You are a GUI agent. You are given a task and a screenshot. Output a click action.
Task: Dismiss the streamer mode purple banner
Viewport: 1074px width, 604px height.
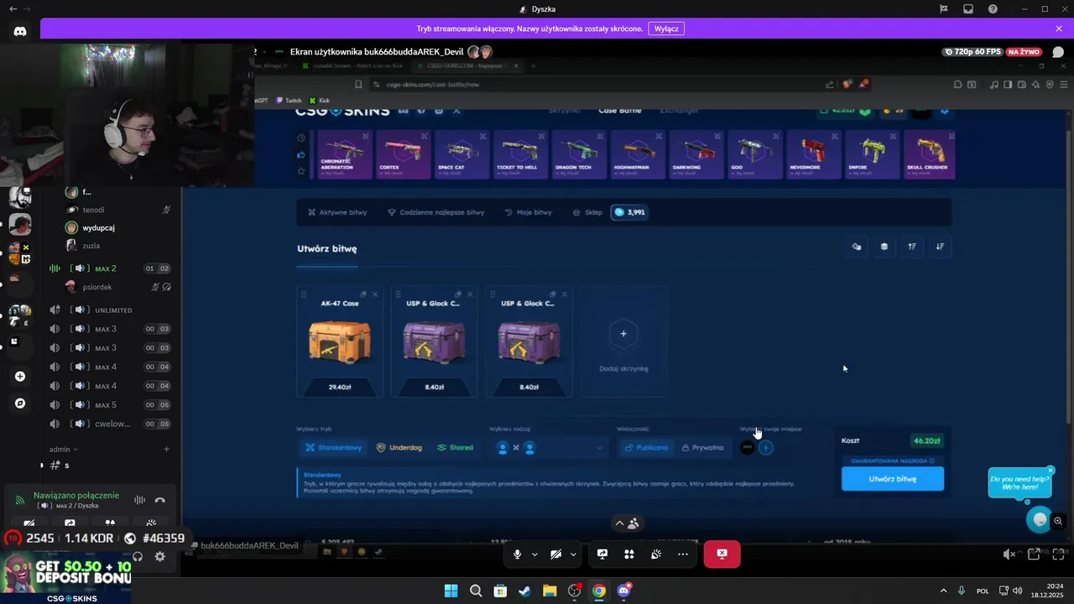1059,29
